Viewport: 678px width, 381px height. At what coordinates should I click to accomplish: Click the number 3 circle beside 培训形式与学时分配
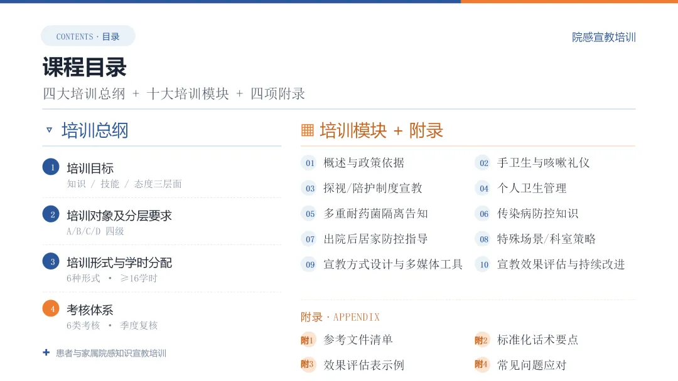[51, 261]
